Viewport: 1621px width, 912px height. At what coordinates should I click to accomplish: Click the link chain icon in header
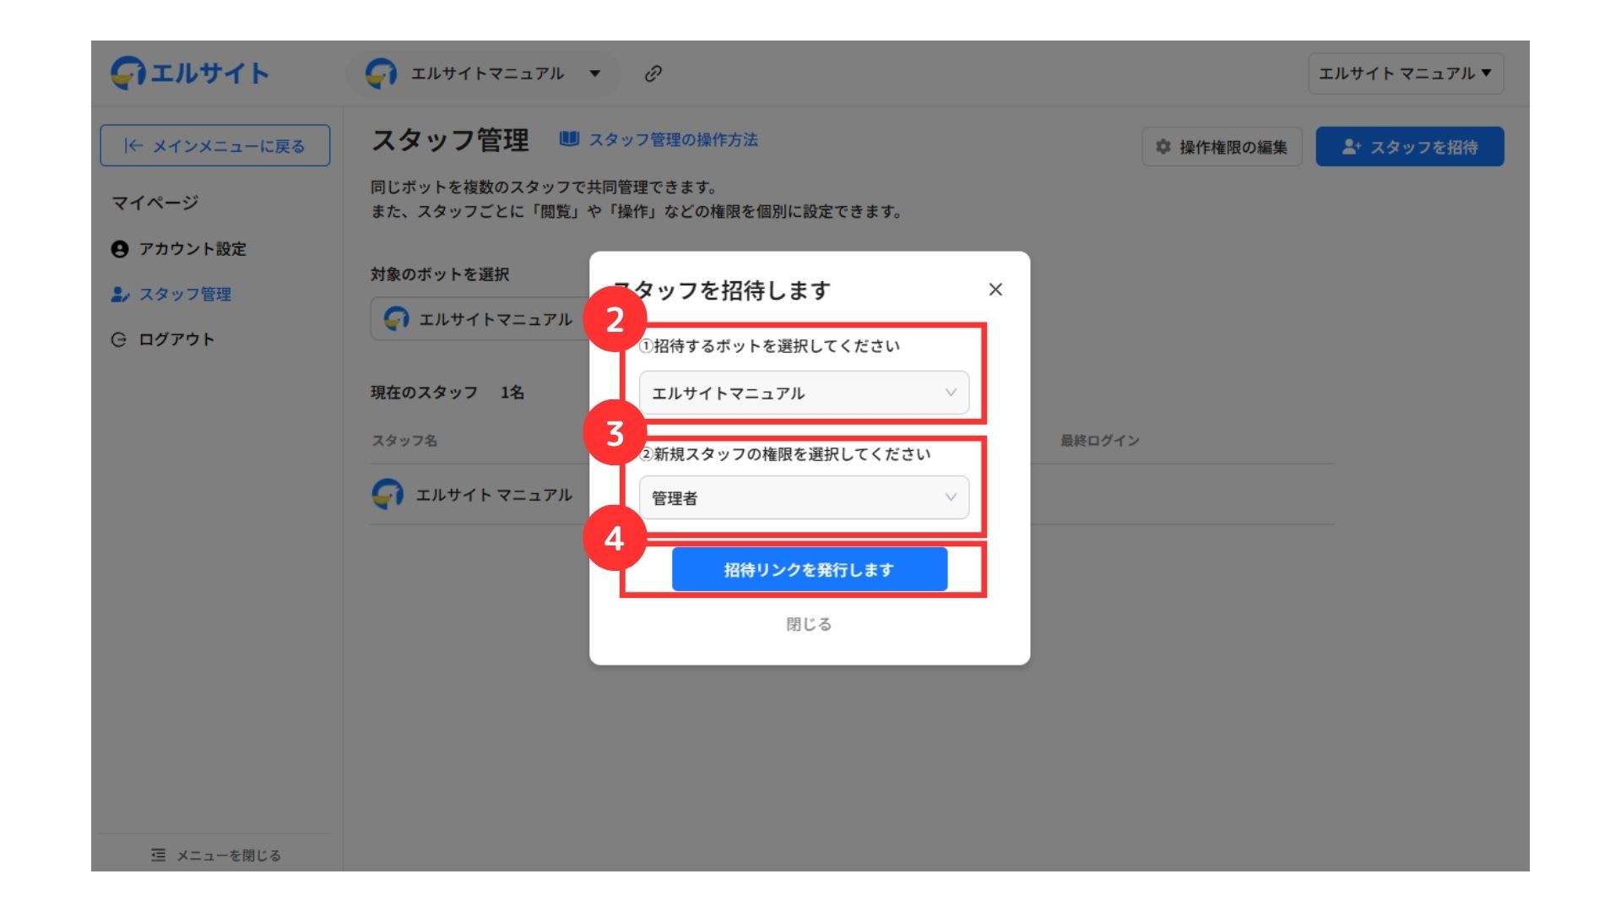pyautogui.click(x=653, y=73)
